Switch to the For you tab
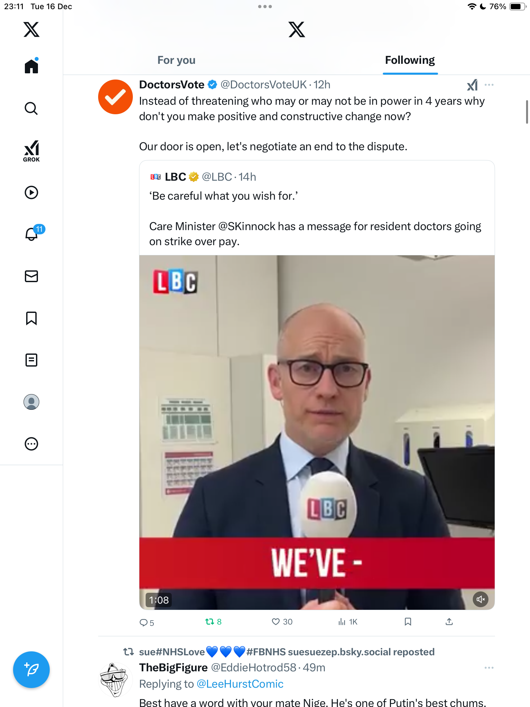The height and width of the screenshot is (707, 530). [176, 60]
